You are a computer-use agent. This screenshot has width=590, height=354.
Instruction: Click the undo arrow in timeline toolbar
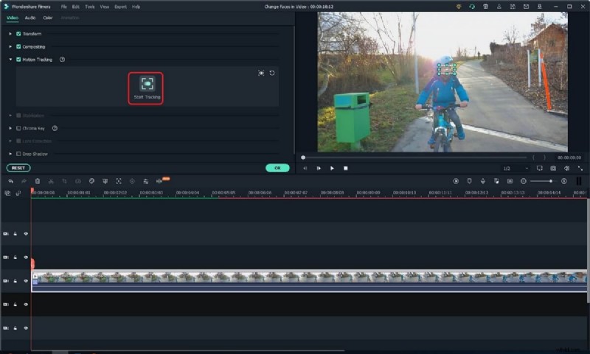point(10,181)
